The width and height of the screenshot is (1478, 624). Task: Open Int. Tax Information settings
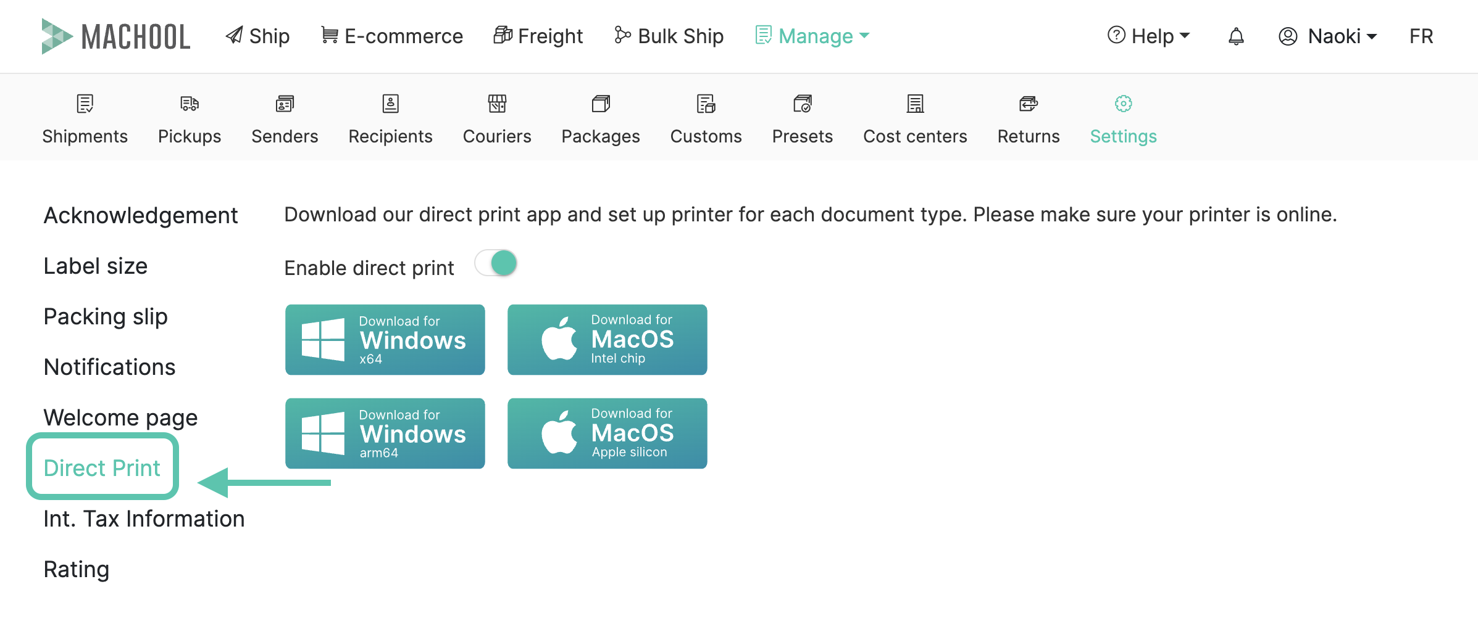(144, 519)
